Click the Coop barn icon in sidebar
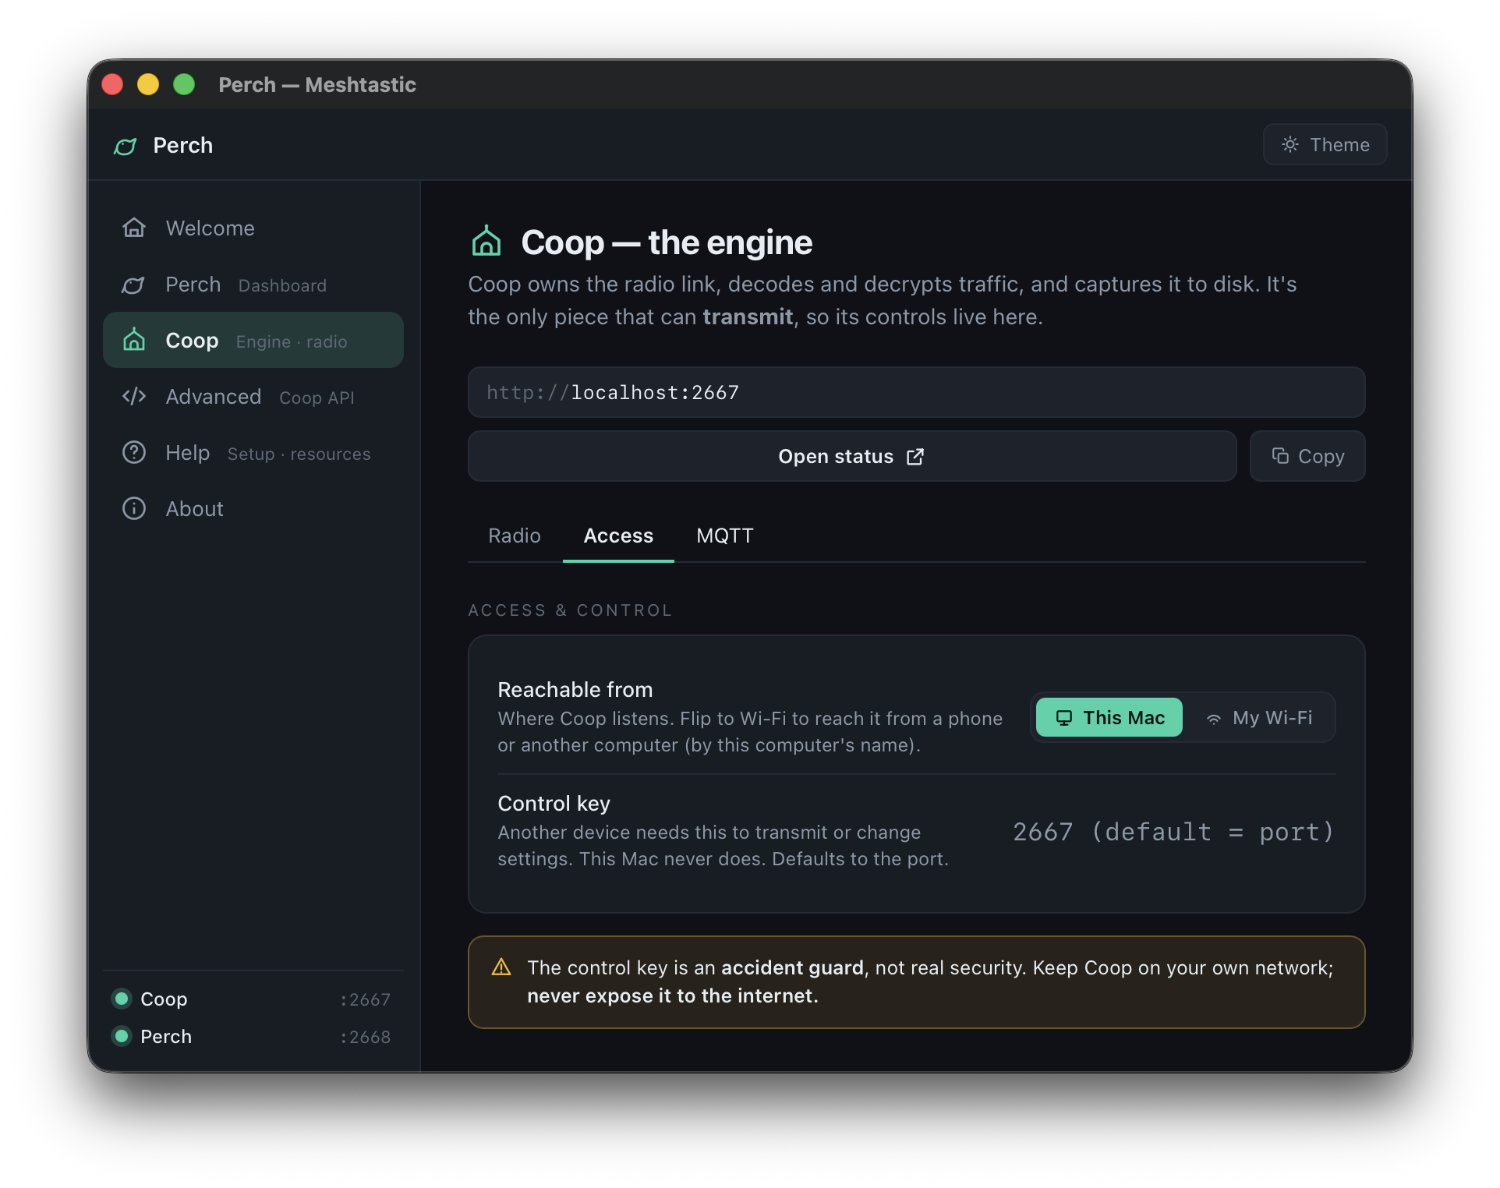The image size is (1500, 1188). tap(134, 340)
